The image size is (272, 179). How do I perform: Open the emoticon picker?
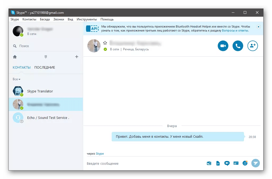click(245, 163)
